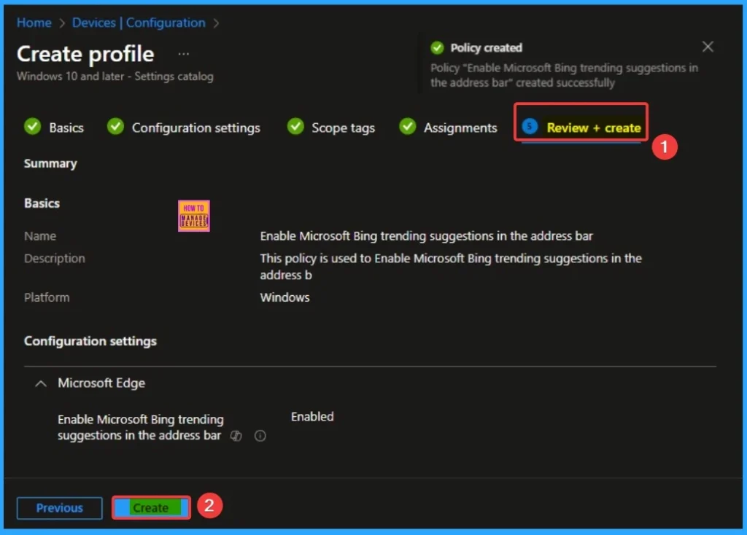Switch to the Scope tags step
747x535 pixels.
coord(343,128)
